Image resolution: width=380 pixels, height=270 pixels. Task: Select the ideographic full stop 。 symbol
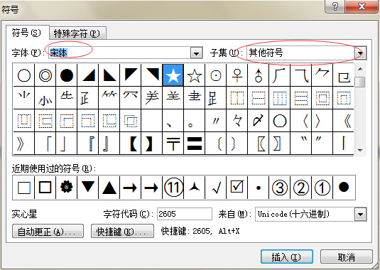pyautogui.click(x=195, y=121)
